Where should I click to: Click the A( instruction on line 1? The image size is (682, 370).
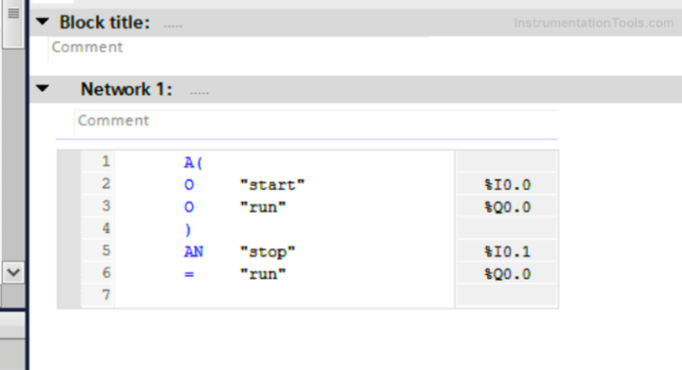(193, 162)
